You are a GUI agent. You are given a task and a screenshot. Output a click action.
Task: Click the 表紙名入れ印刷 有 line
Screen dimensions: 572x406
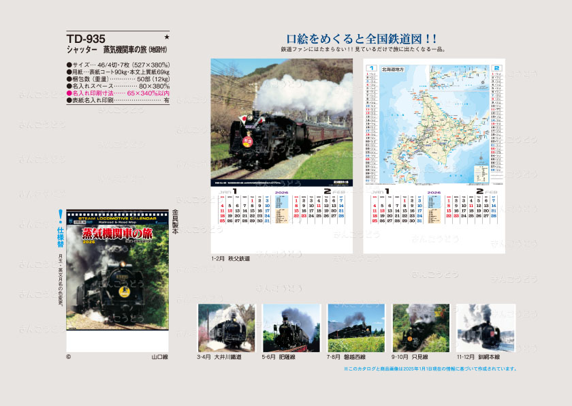[118, 100]
